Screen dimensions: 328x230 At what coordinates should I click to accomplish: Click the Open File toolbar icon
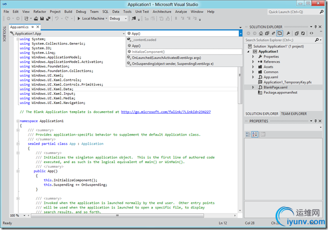click(x=36, y=19)
